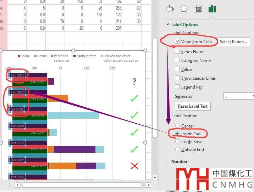Viewport: 254px width, 192px height.
Task: Click the Select Range button
Action: point(233,42)
